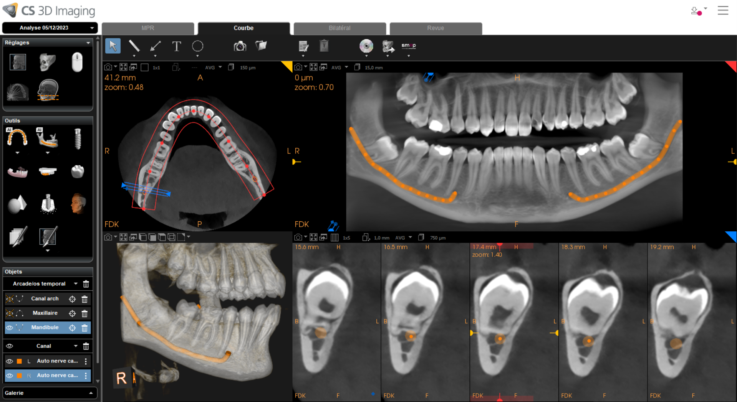
Task: Toggle visibility of left Auto nerve canal
Action: pyautogui.click(x=10, y=361)
